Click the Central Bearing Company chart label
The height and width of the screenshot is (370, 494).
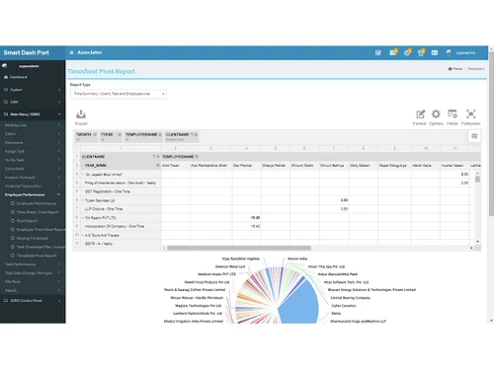[350, 298]
